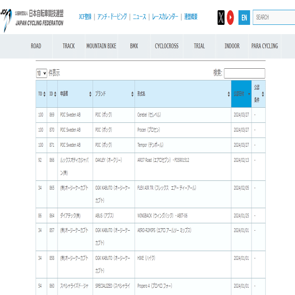
Task: Open 連盟概要 link
Action: tap(191, 17)
